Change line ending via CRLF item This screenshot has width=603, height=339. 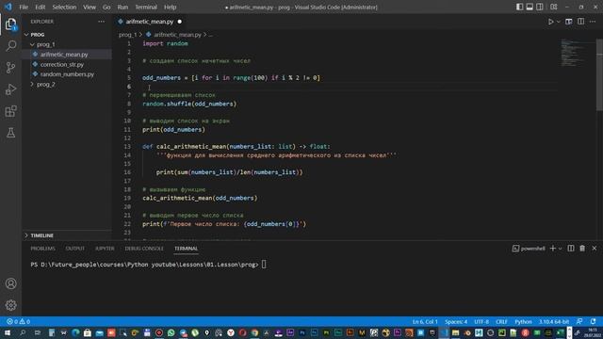point(501,321)
